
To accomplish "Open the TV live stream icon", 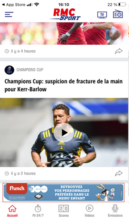I will click(102, 15).
